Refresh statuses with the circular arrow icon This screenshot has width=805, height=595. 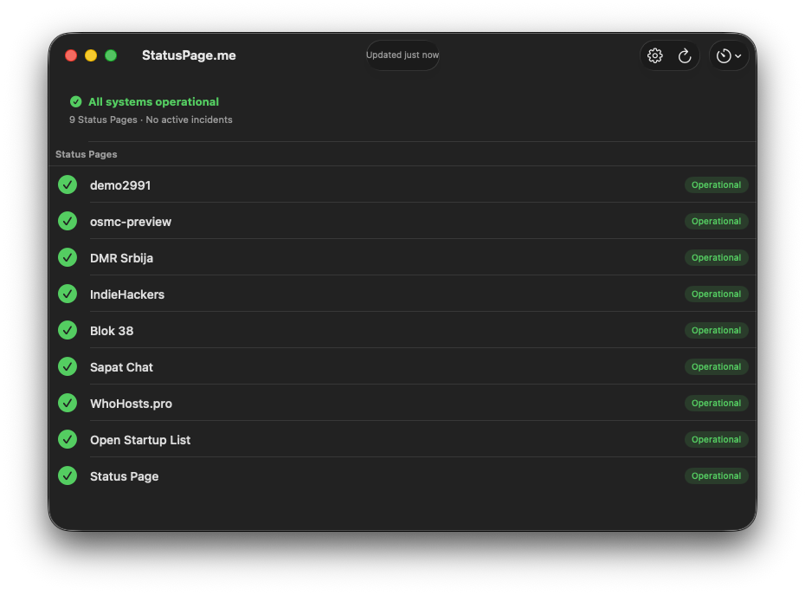tap(685, 55)
